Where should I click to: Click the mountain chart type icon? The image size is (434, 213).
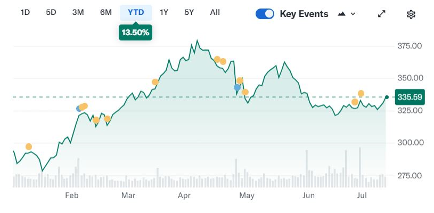[x=342, y=14]
